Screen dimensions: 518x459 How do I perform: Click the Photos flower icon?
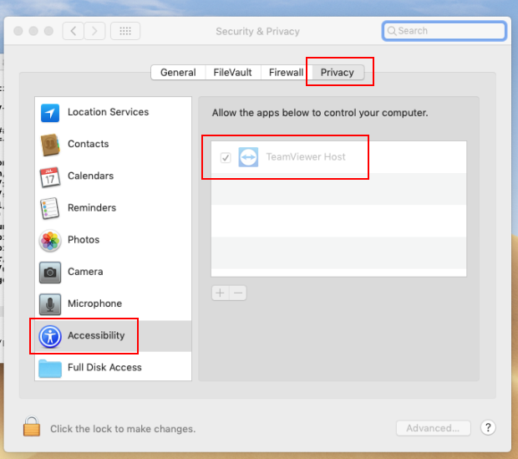50,241
